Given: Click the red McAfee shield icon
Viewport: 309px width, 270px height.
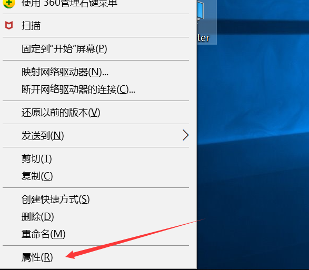Looking at the screenshot, I should pyautogui.click(x=9, y=25).
